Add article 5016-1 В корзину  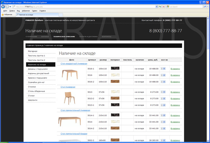click(175, 69)
